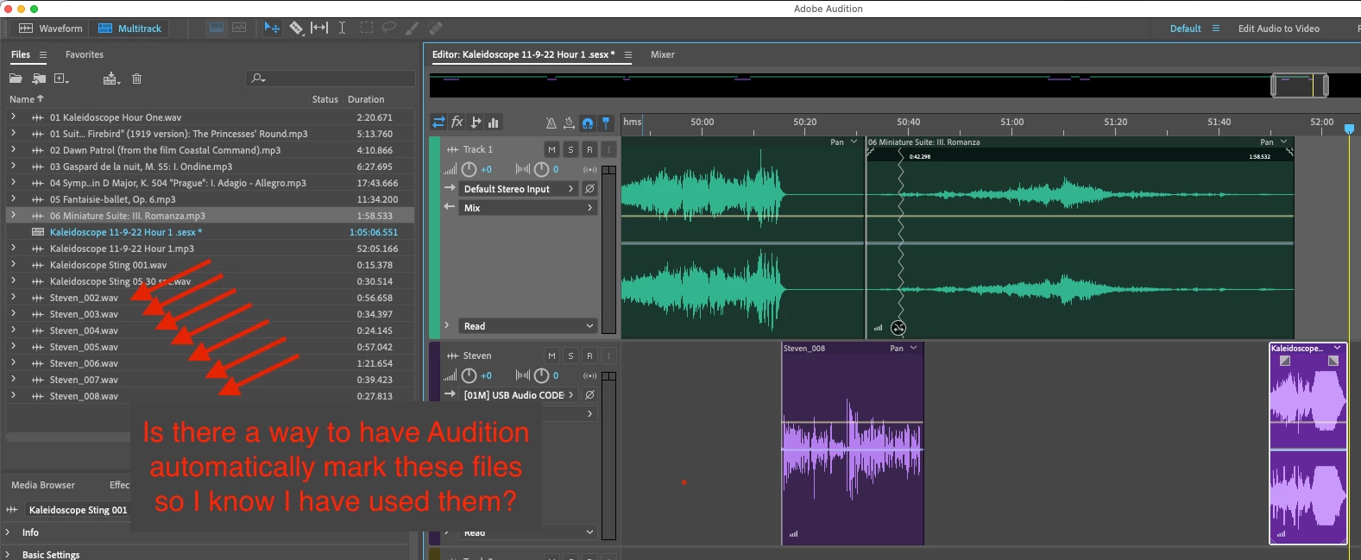Open the Editor panel menu icon
Viewport: 1361px width, 560px height.
click(x=628, y=54)
